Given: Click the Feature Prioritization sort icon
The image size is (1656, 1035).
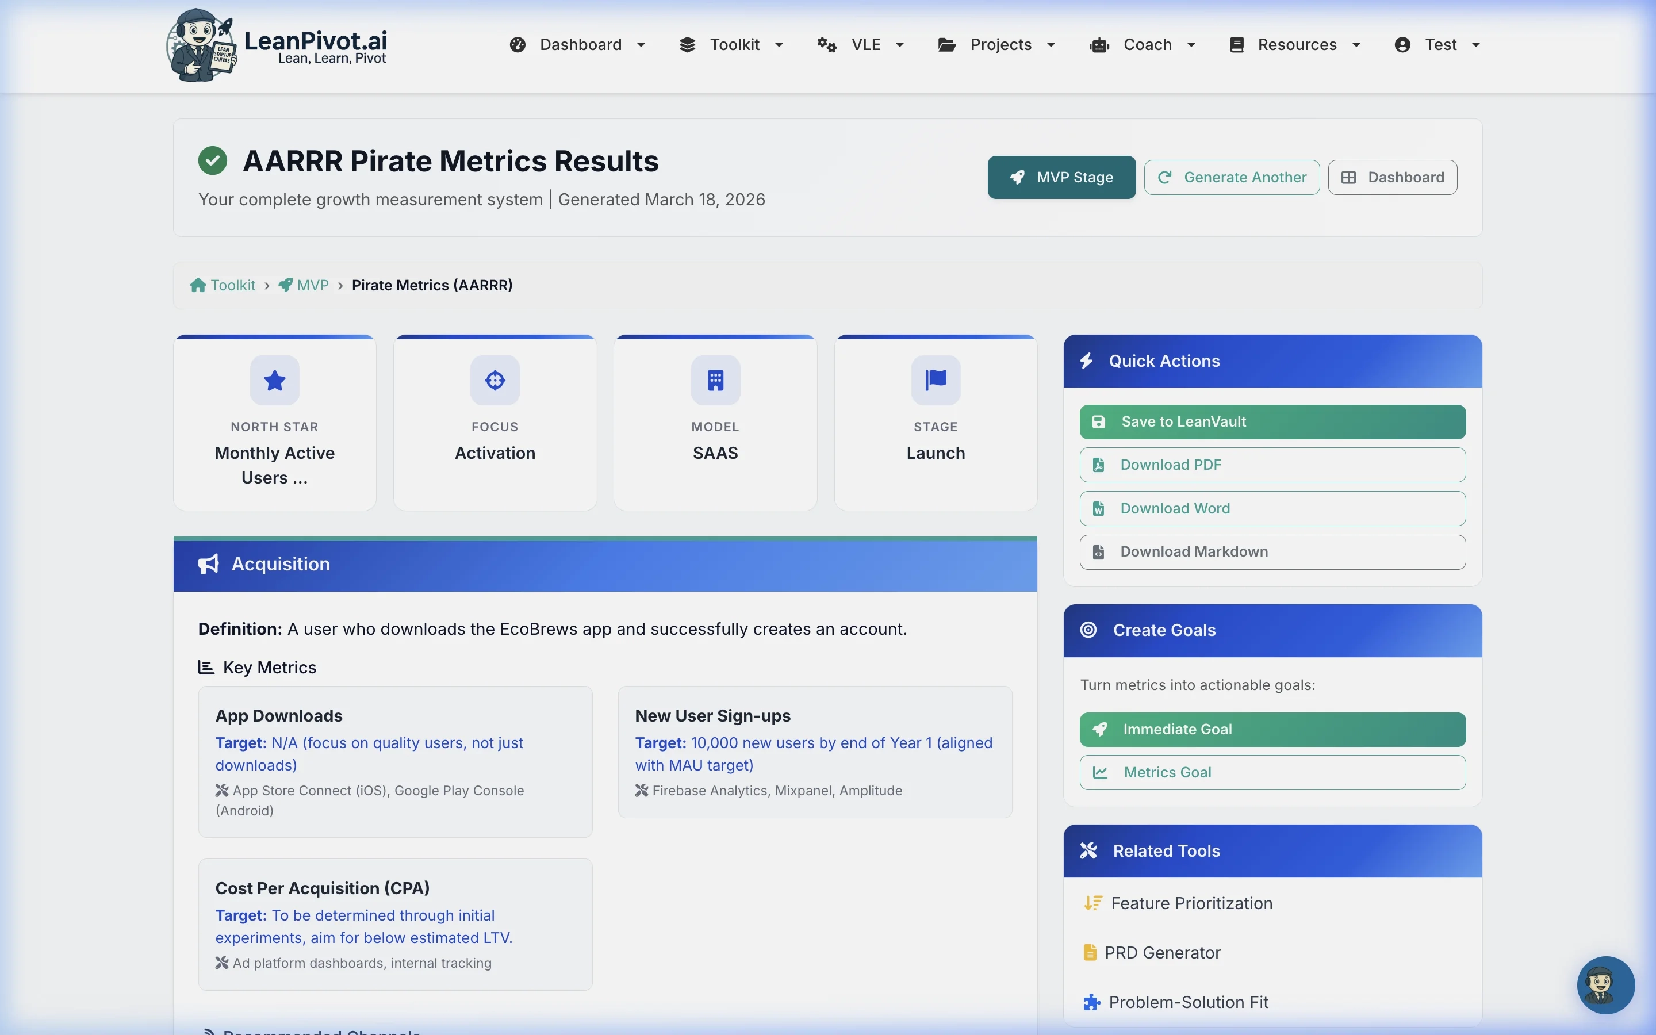Looking at the screenshot, I should point(1093,903).
